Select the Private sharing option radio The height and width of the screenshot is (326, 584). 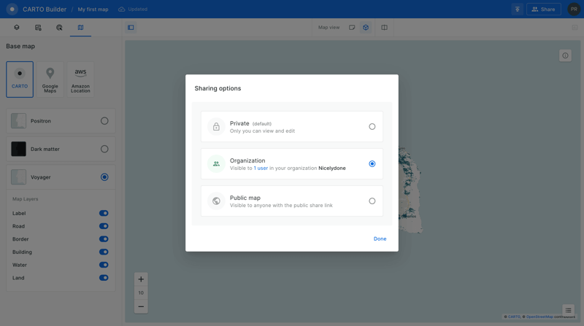point(372,126)
